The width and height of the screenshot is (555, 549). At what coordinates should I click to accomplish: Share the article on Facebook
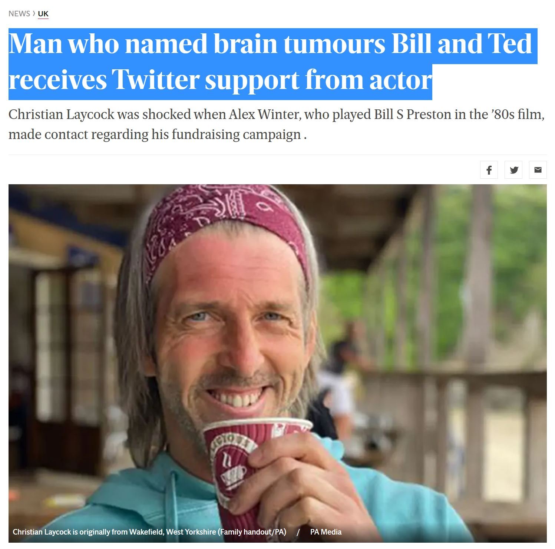coord(489,170)
